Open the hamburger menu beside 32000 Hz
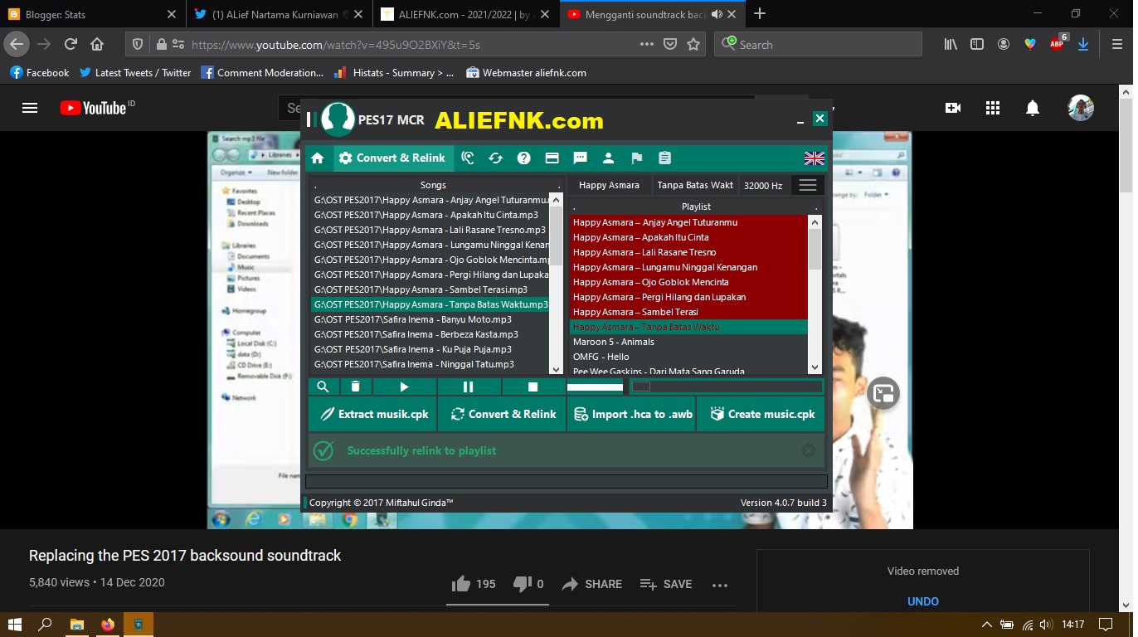 (x=807, y=185)
